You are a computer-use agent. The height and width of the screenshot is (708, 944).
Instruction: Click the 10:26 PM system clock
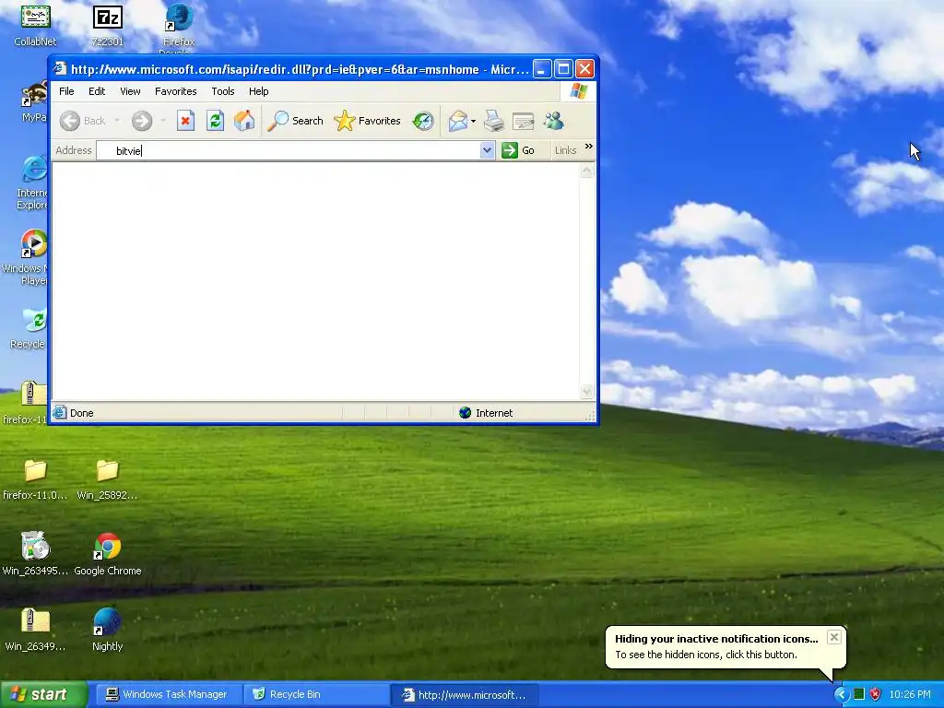click(x=910, y=695)
